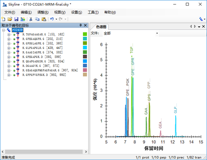Click the Paste clipboard icon
Image resolution: width=207 pixels, height=160 pixels.
44,19
